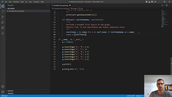Open the Extensions view
172x97 pixels.
3,27
